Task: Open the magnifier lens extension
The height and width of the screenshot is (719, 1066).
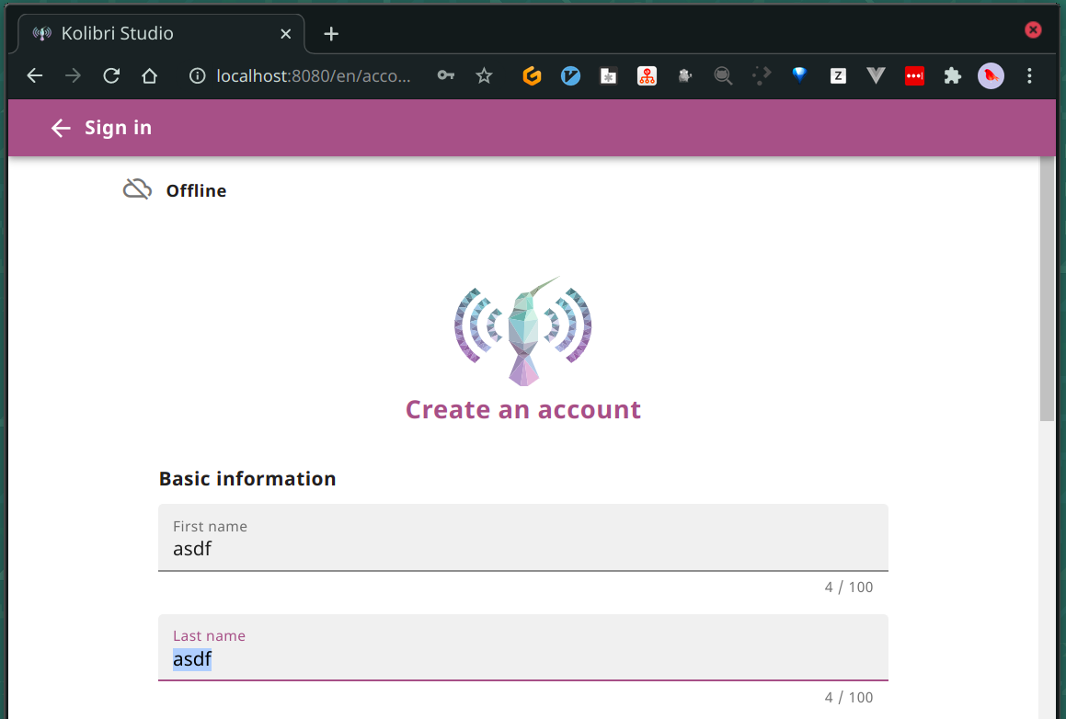Action: point(723,75)
